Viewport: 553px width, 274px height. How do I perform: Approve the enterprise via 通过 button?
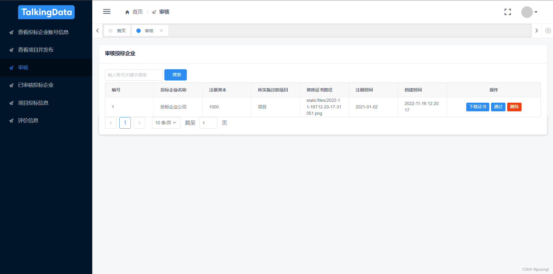(498, 107)
